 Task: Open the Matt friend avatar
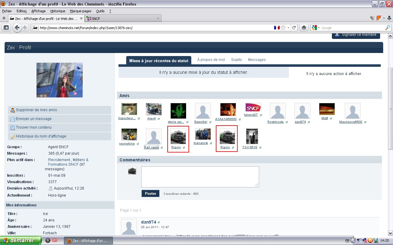point(327,109)
